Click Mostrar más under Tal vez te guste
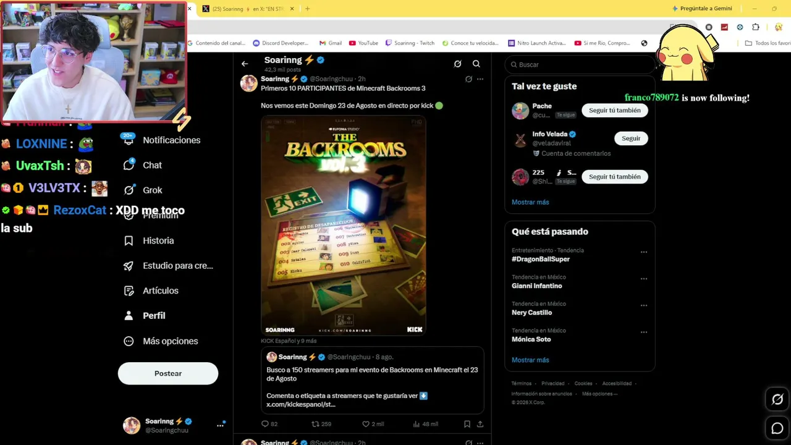This screenshot has width=791, height=445. click(x=530, y=202)
